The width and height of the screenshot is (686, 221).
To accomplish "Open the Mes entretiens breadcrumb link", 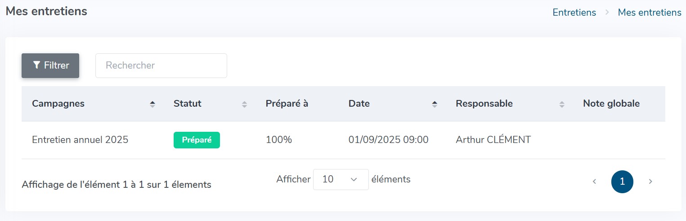I will click(x=650, y=13).
